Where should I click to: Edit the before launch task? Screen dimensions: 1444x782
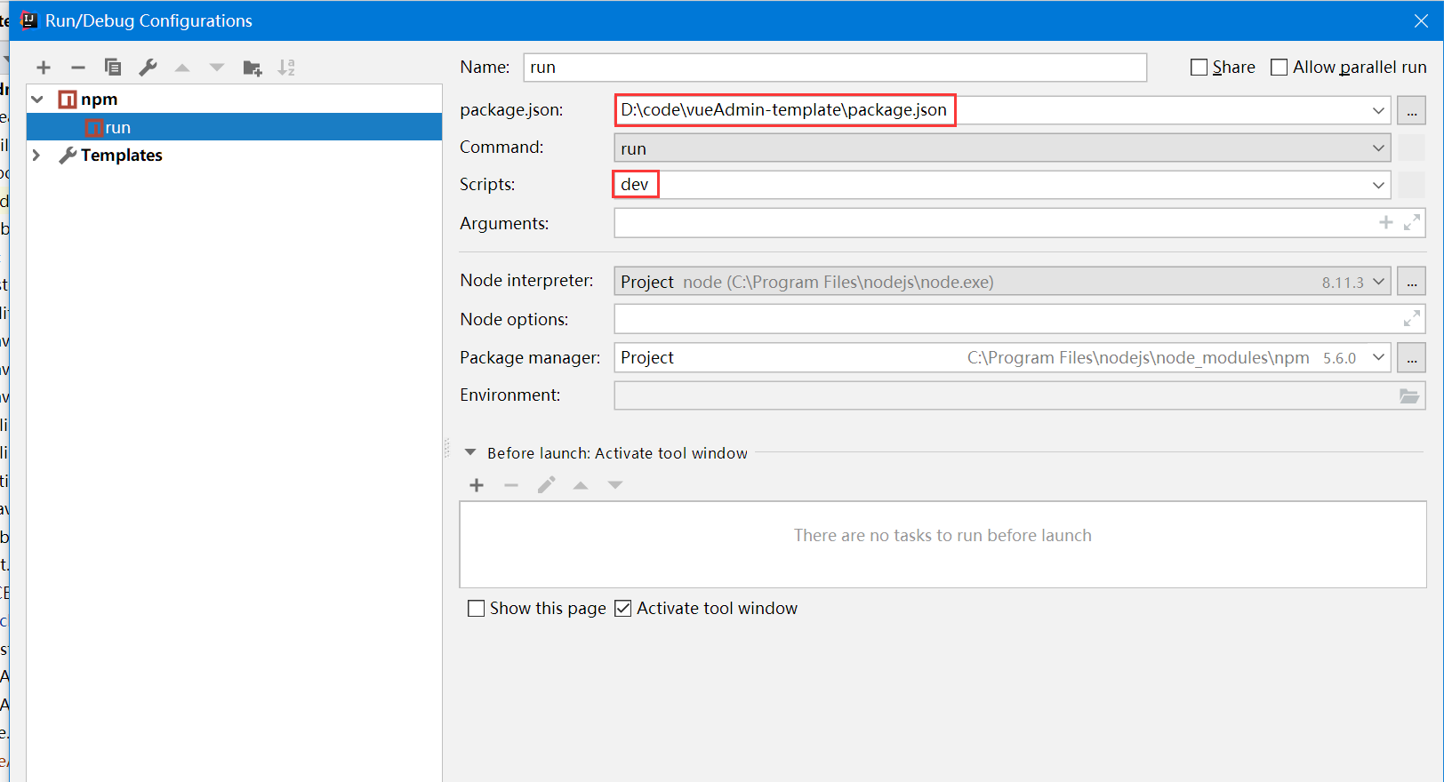(x=546, y=485)
